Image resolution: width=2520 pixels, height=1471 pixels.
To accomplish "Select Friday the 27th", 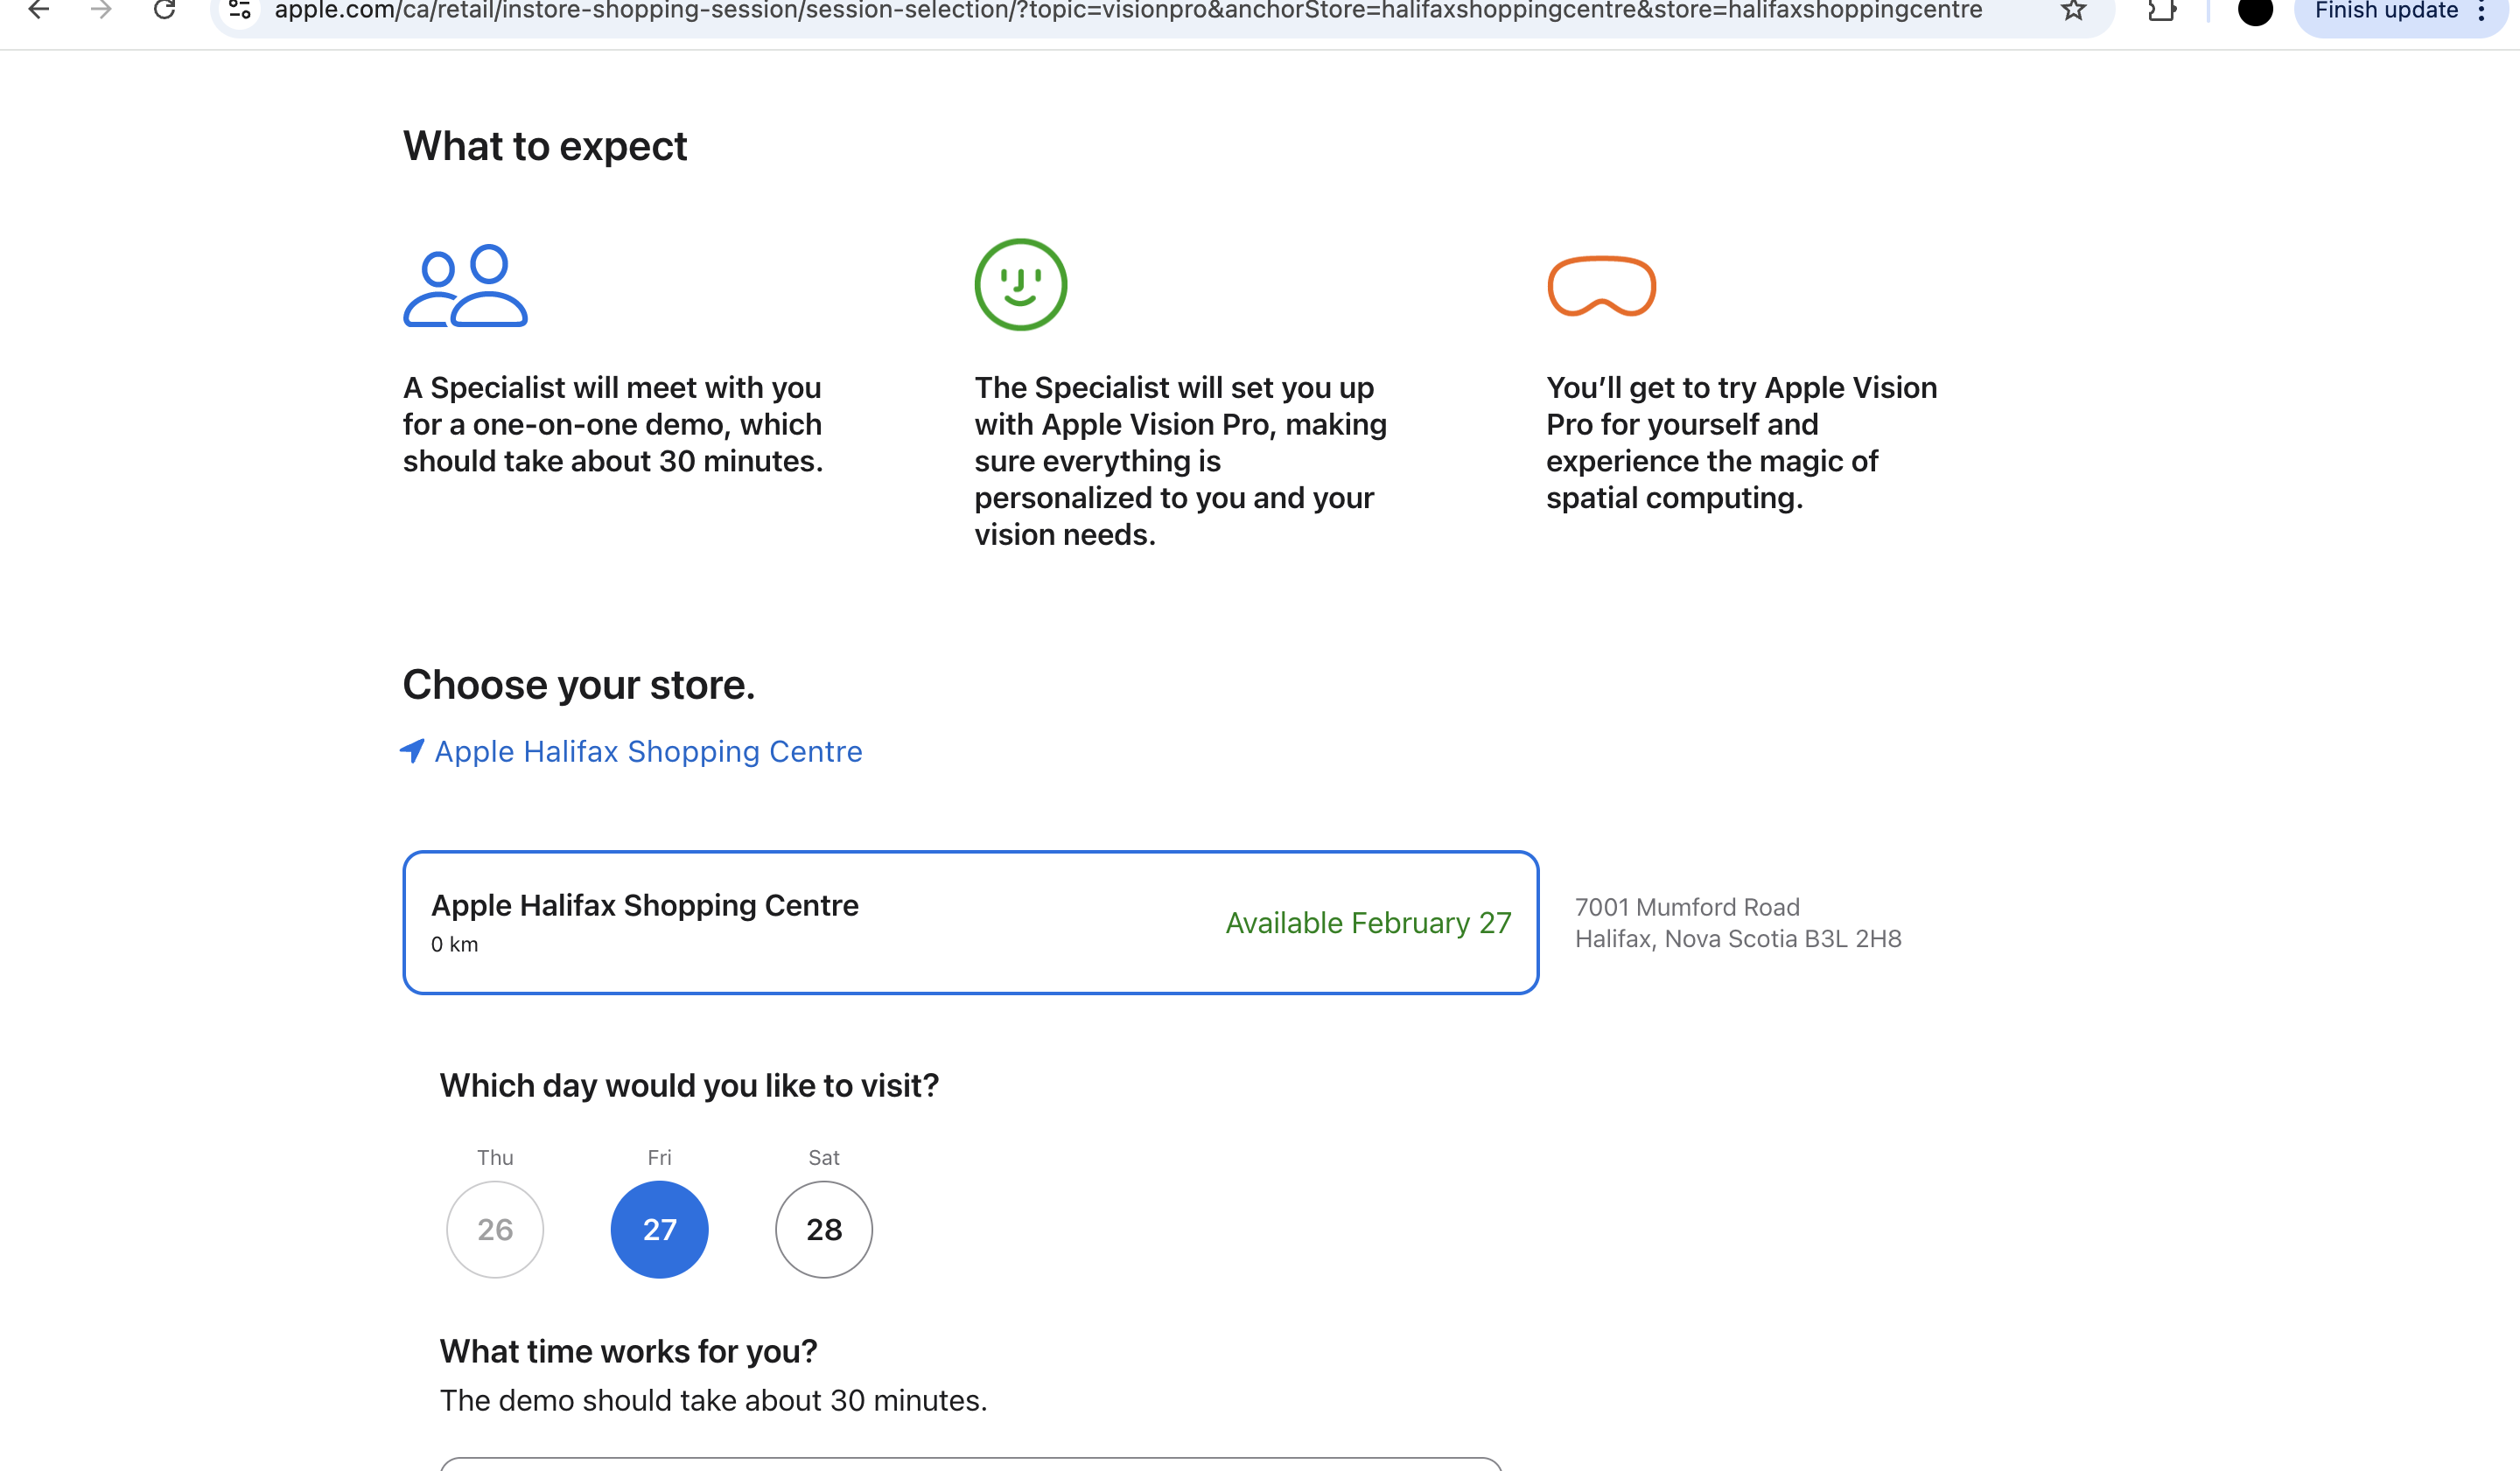I will click(x=659, y=1229).
